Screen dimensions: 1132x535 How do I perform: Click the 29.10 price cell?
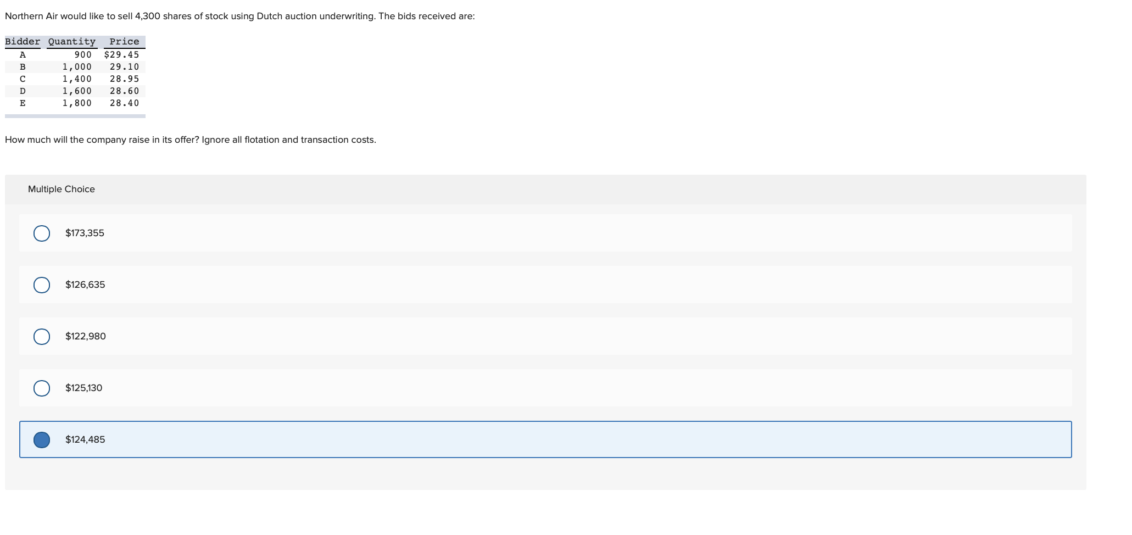(124, 67)
